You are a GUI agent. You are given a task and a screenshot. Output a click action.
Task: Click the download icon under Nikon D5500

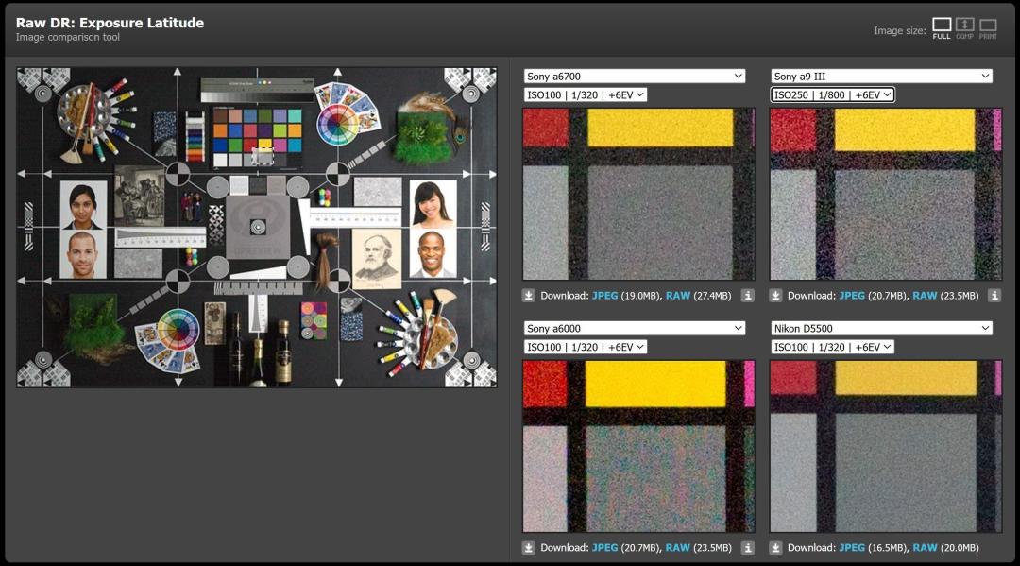pyautogui.click(x=775, y=548)
